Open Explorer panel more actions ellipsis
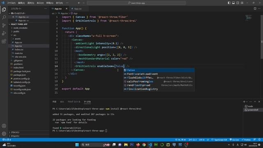 click(x=46, y=9)
